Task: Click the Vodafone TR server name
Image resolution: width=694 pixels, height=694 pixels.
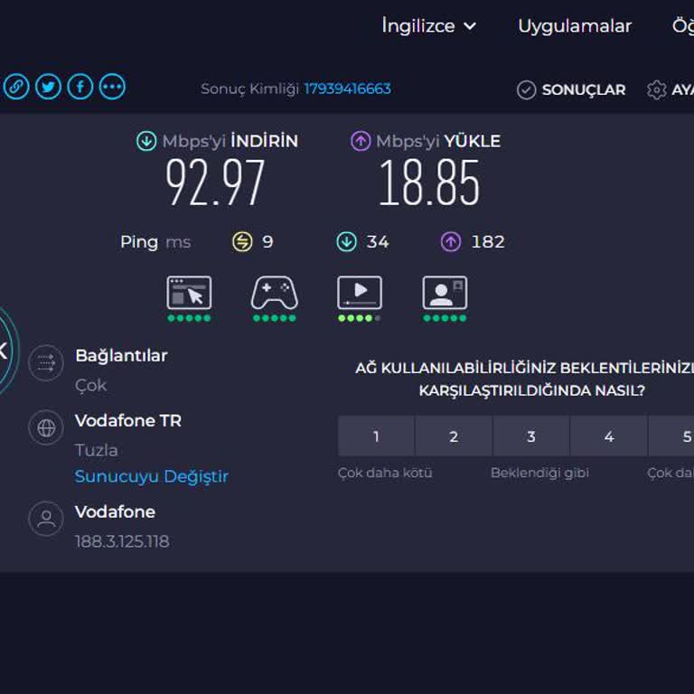Action: coord(128,420)
